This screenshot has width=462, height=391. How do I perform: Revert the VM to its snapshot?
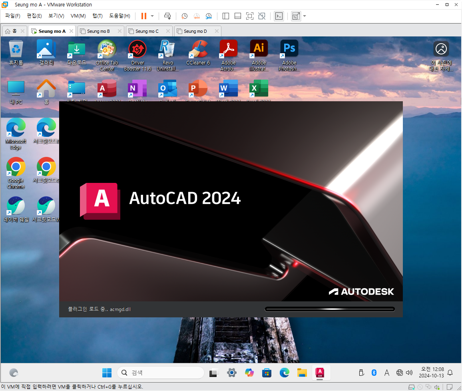[x=197, y=16]
